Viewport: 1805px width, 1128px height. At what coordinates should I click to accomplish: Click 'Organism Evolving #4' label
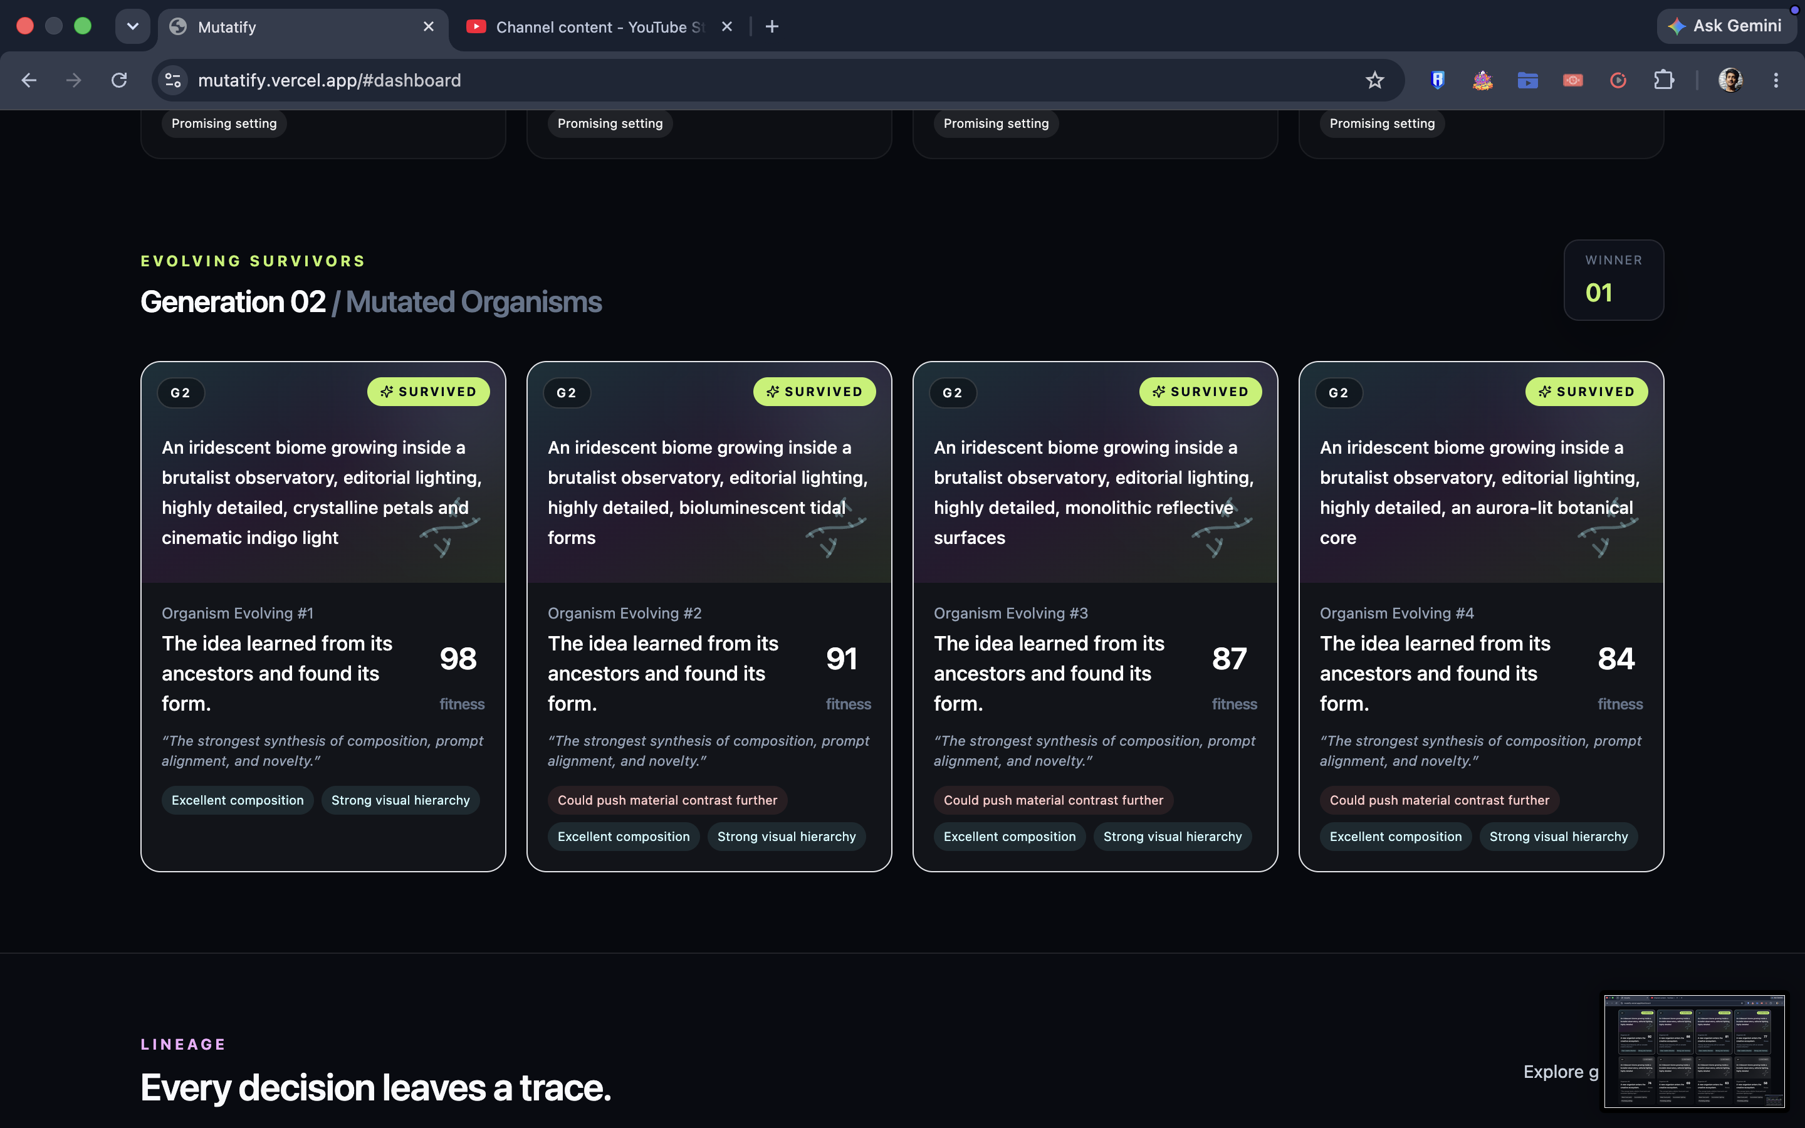(1396, 614)
